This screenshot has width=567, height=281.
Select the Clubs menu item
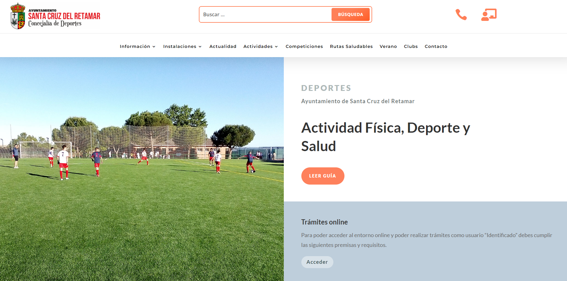click(x=411, y=46)
